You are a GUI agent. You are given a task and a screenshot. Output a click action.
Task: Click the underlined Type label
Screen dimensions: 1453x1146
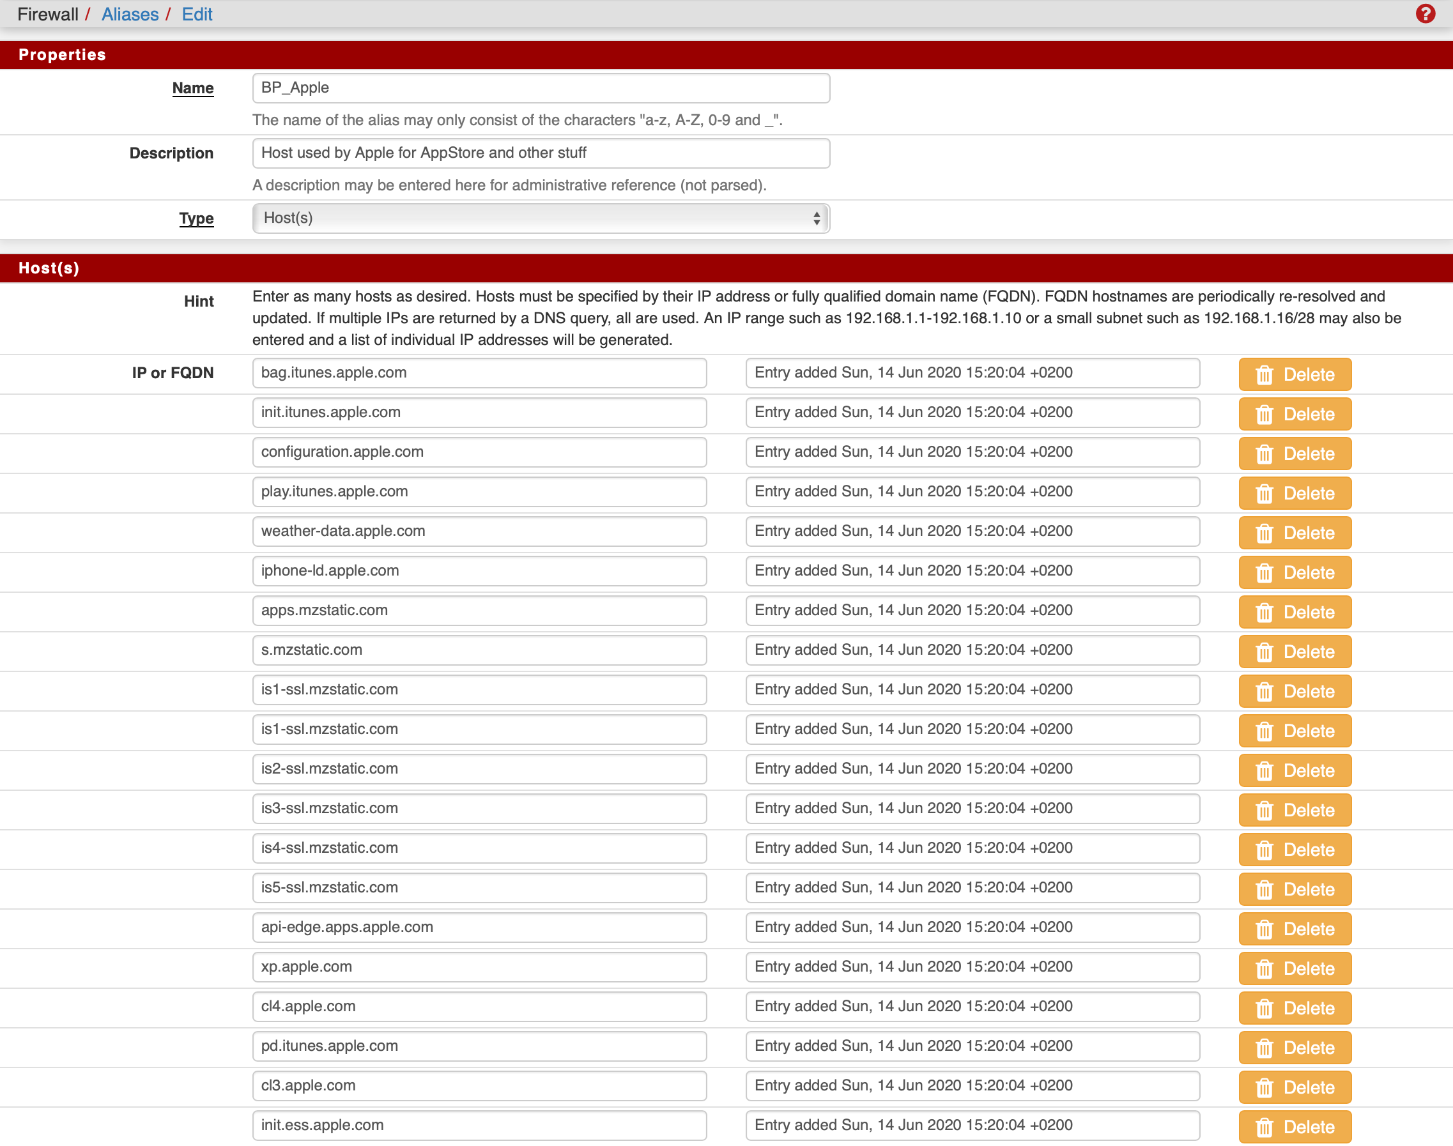[x=196, y=218]
